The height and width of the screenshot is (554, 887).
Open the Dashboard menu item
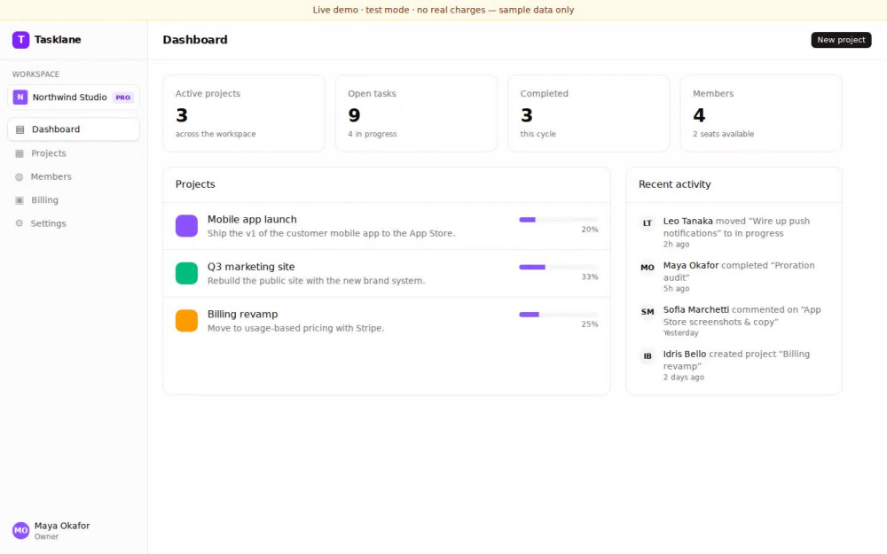tap(74, 129)
